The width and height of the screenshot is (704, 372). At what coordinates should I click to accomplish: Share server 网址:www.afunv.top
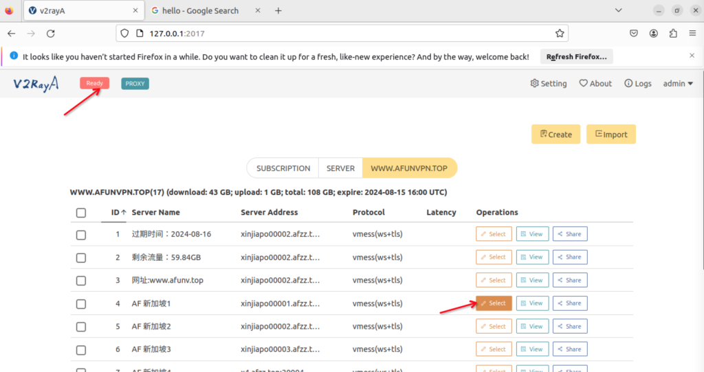[x=570, y=280]
